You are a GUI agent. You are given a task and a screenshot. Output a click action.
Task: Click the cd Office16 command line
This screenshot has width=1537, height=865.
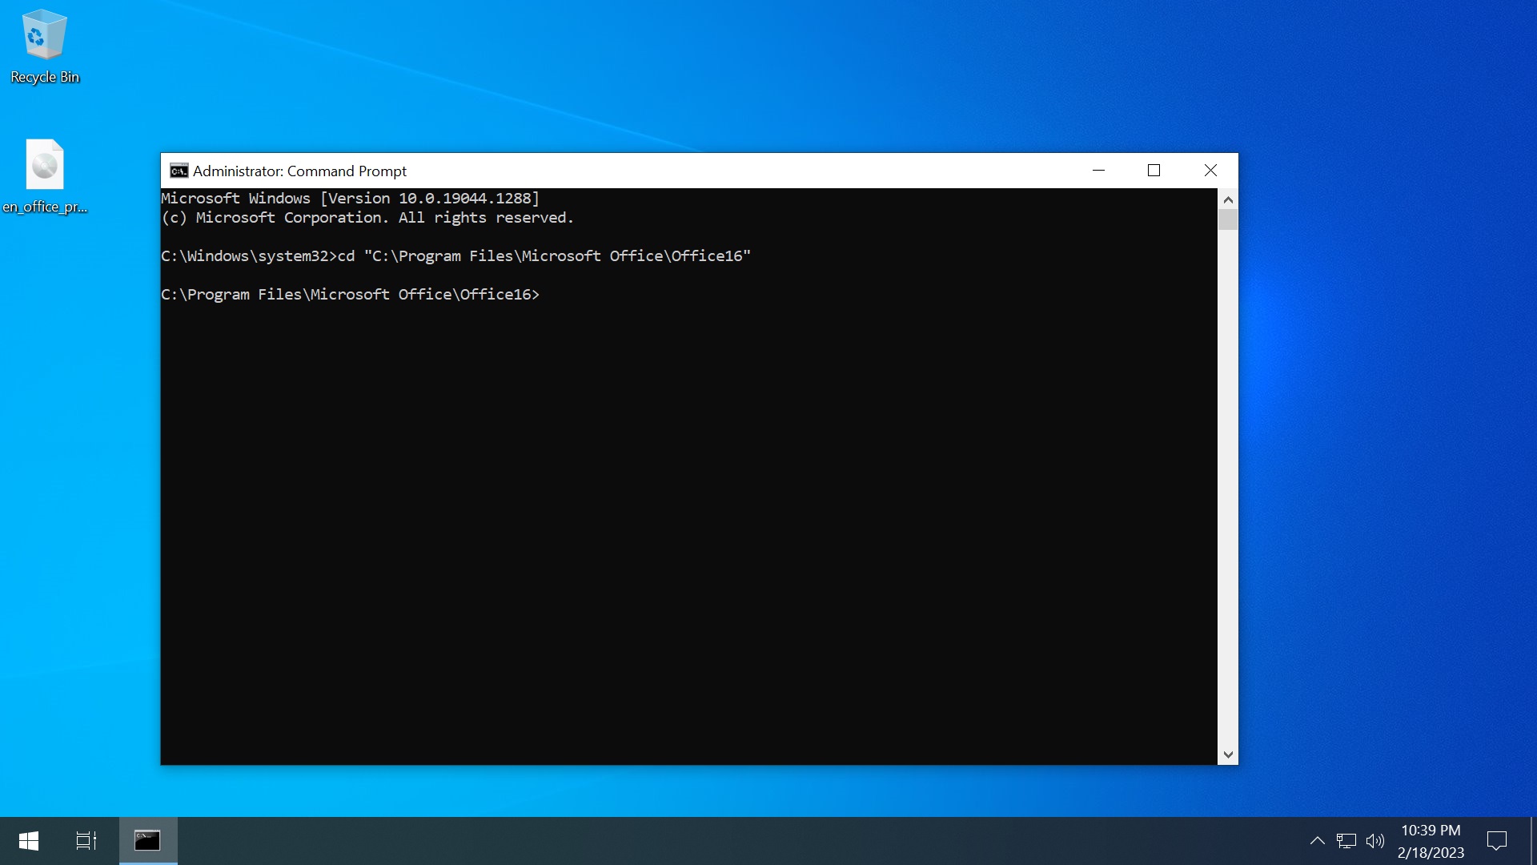(455, 255)
